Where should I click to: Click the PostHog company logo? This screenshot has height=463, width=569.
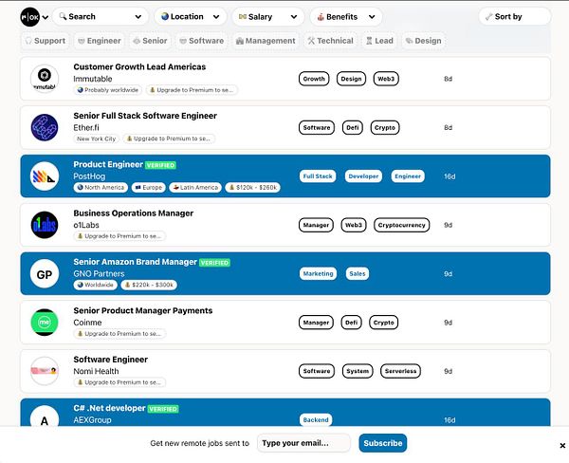(x=45, y=176)
